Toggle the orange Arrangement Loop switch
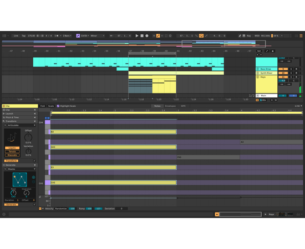Viewport: 305px width, 249px height. [201, 36]
